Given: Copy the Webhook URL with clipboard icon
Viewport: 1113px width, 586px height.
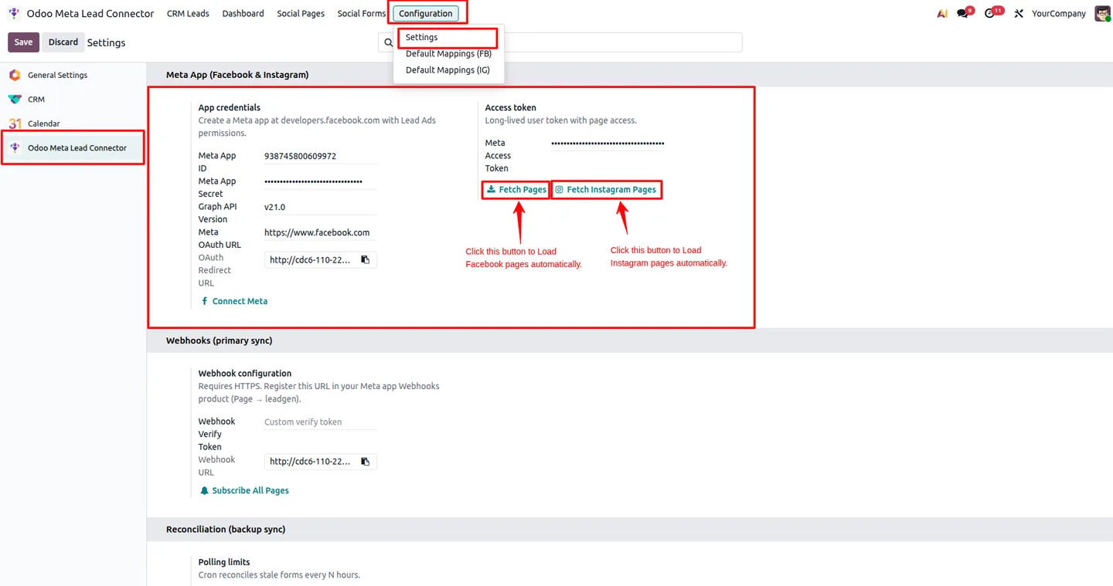Looking at the screenshot, I should (366, 462).
